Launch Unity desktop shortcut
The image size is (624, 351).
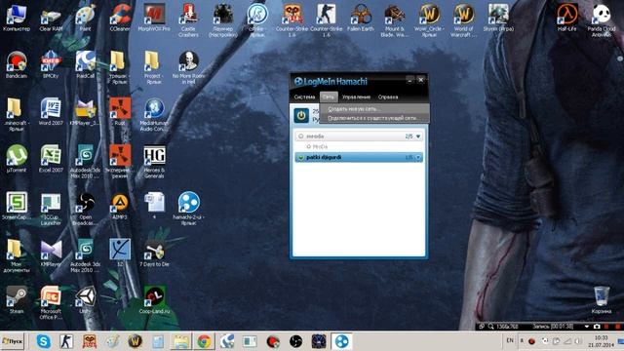[85, 299]
